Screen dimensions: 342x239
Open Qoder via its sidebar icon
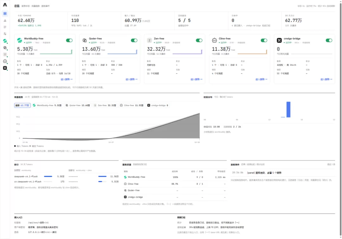click(5, 48)
